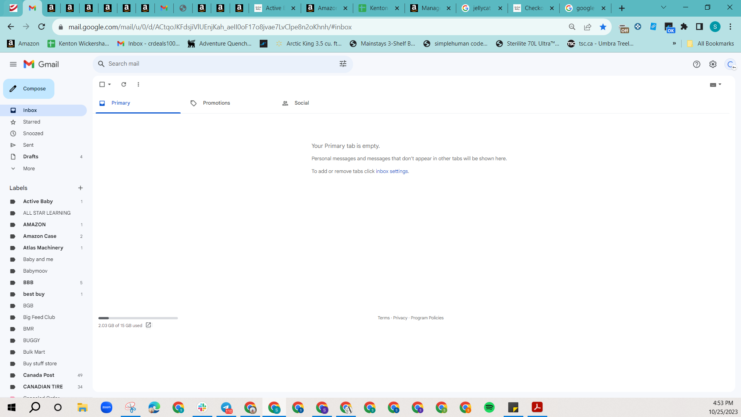The height and width of the screenshot is (417, 741).
Task: Open the Canada Post label
Action: [x=43, y=375]
